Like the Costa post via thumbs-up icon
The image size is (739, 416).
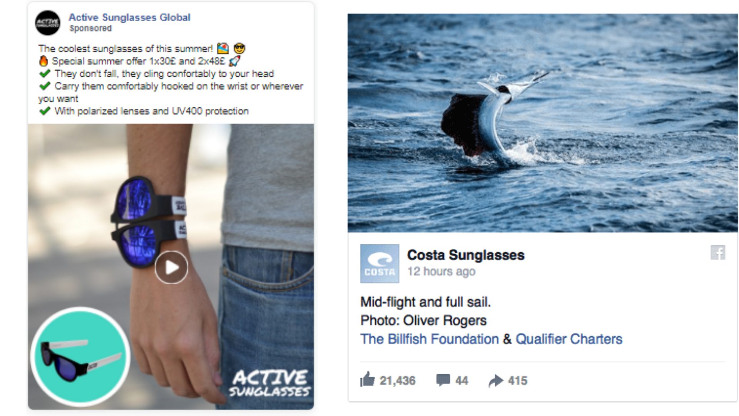[x=367, y=379]
